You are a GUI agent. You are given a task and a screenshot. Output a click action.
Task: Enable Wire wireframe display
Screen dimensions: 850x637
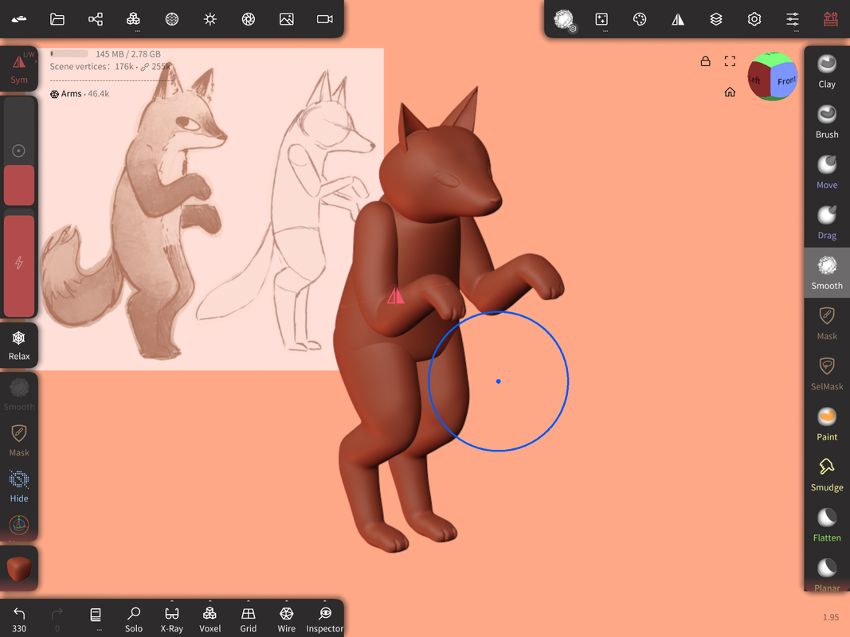coord(286,618)
